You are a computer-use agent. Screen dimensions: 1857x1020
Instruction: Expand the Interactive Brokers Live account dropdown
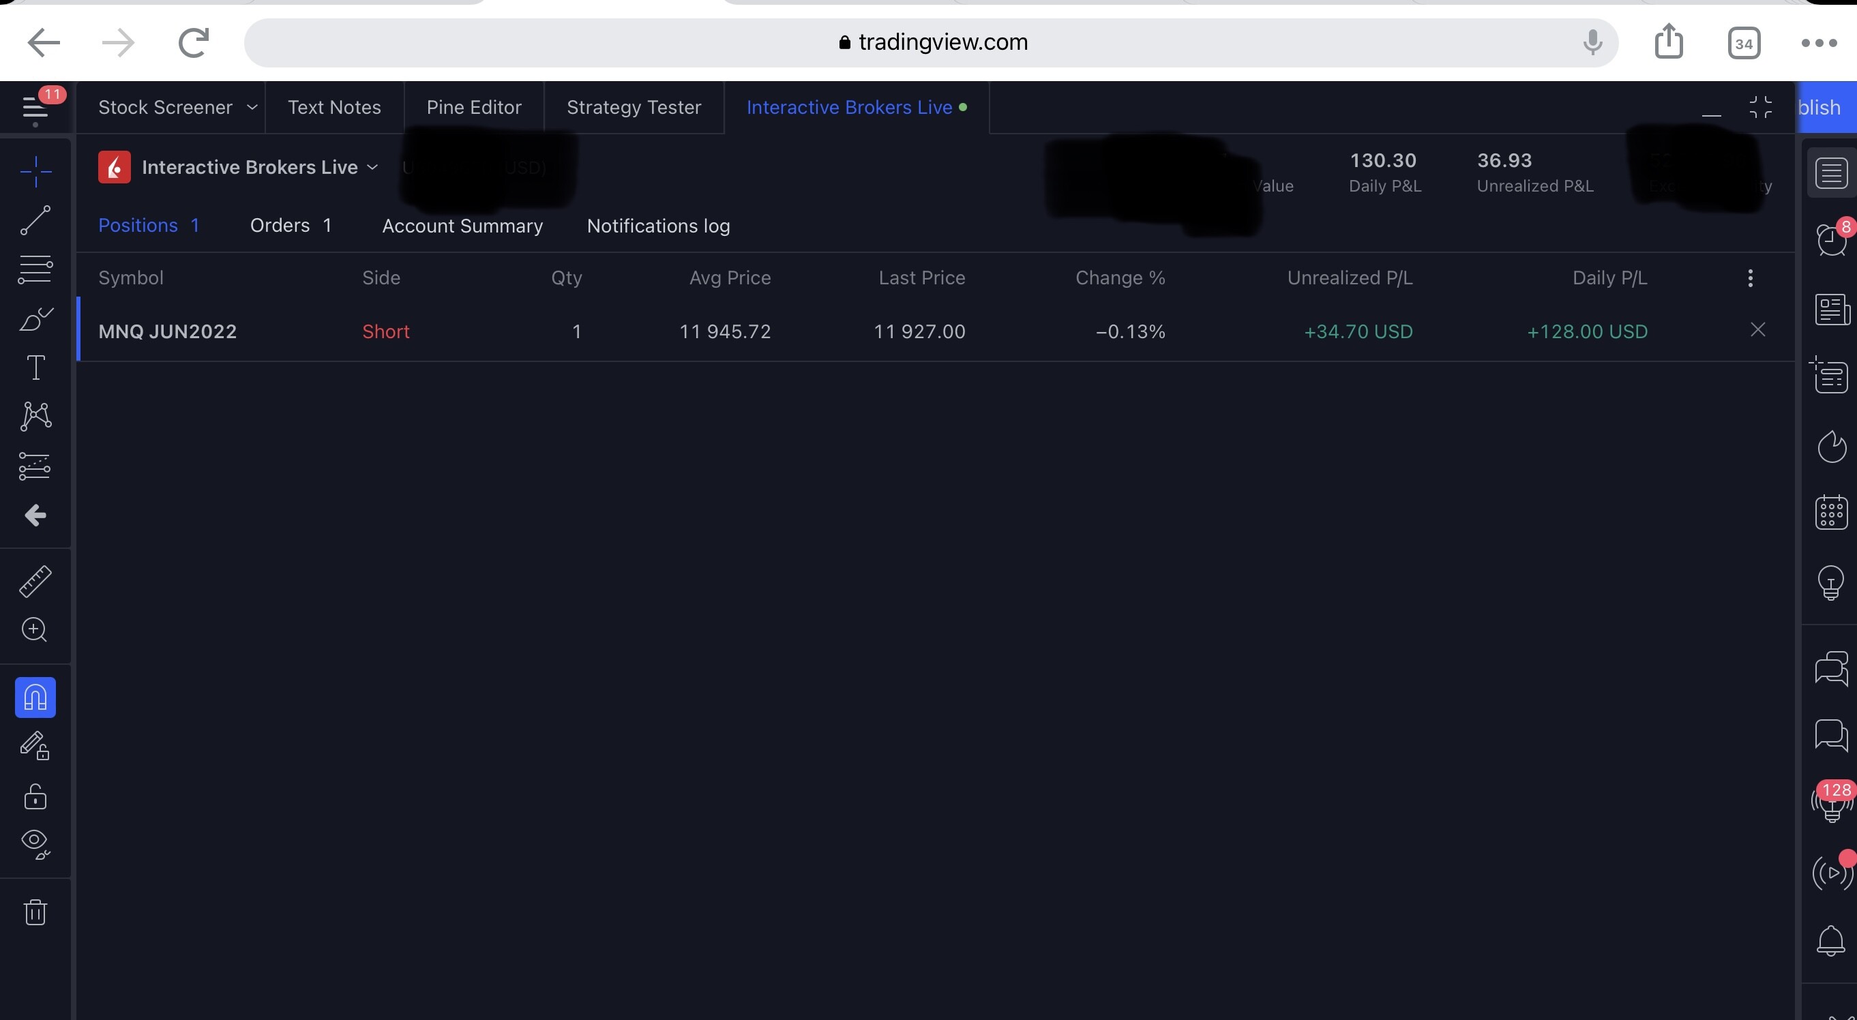[372, 167]
